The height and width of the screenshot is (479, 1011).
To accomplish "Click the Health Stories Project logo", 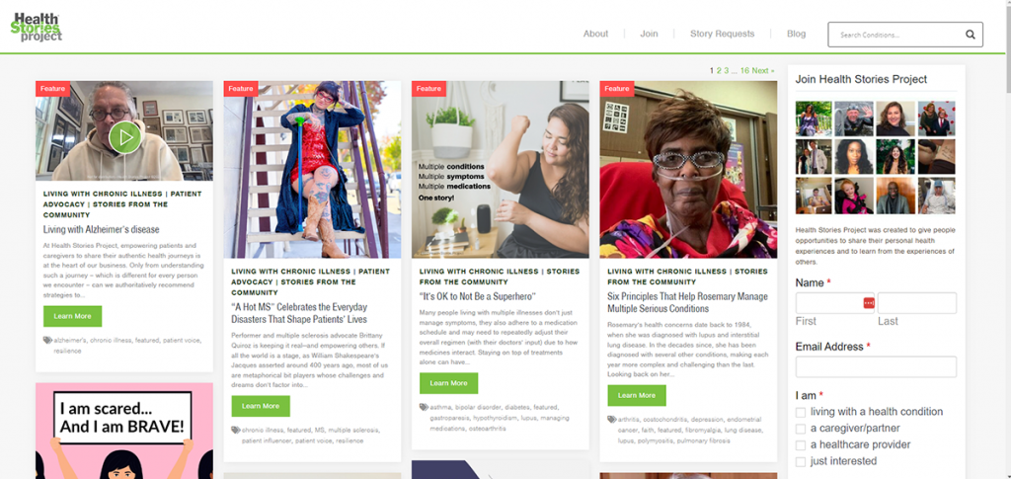I will [x=37, y=28].
